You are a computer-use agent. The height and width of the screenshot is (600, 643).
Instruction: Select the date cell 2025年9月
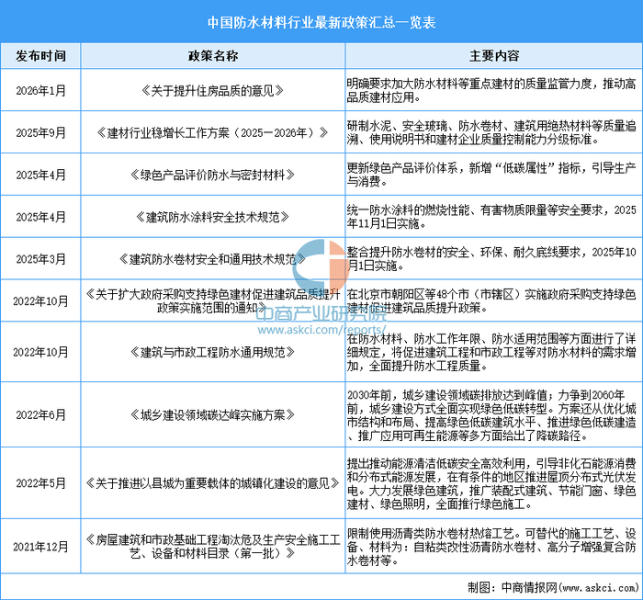40,132
